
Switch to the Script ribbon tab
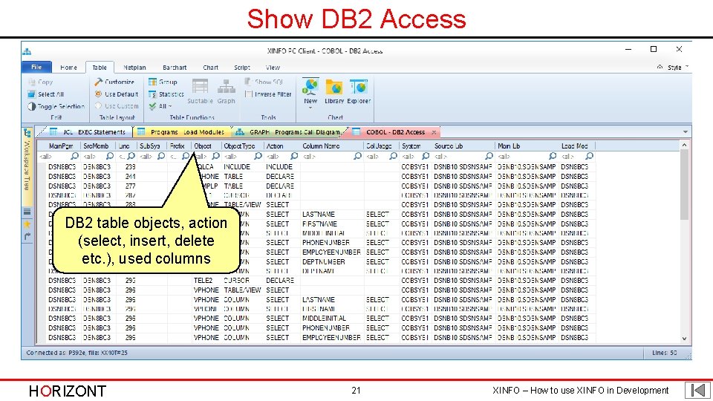(x=242, y=68)
